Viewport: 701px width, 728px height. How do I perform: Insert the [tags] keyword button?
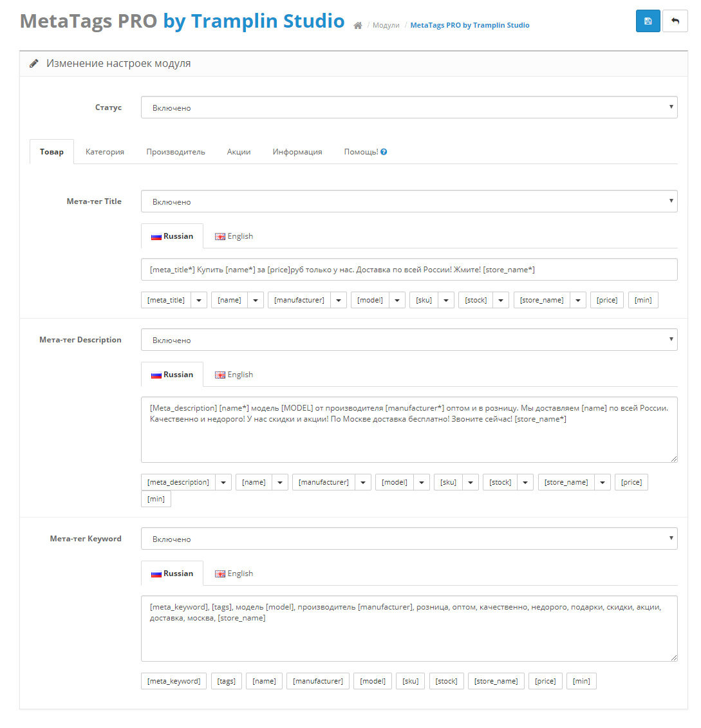click(x=227, y=681)
